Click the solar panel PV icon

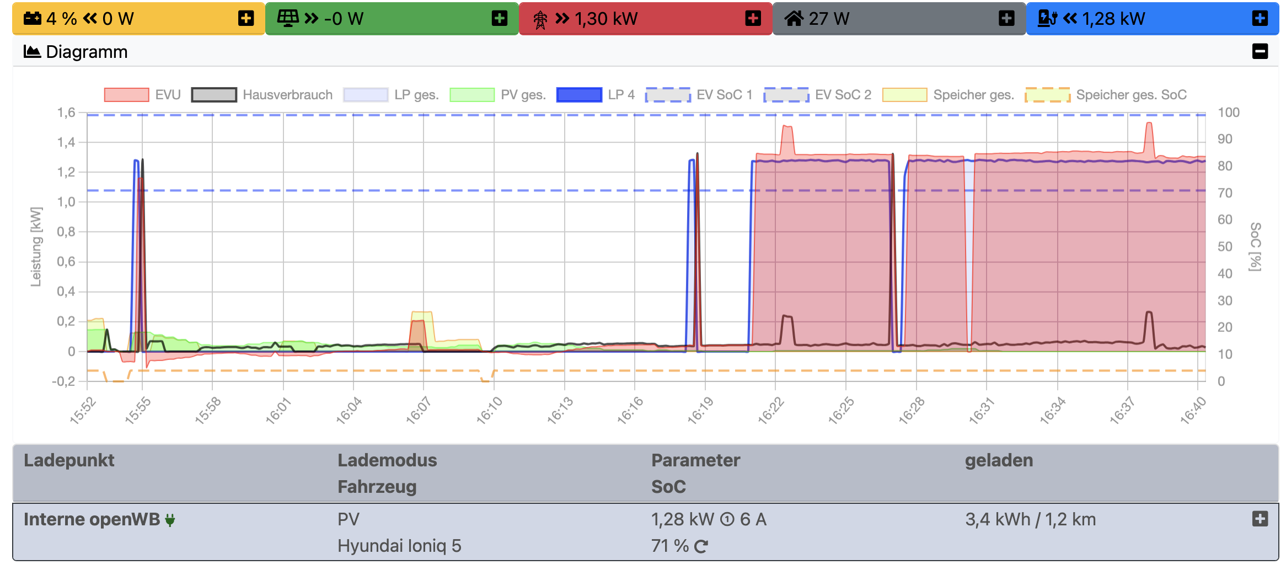click(287, 18)
